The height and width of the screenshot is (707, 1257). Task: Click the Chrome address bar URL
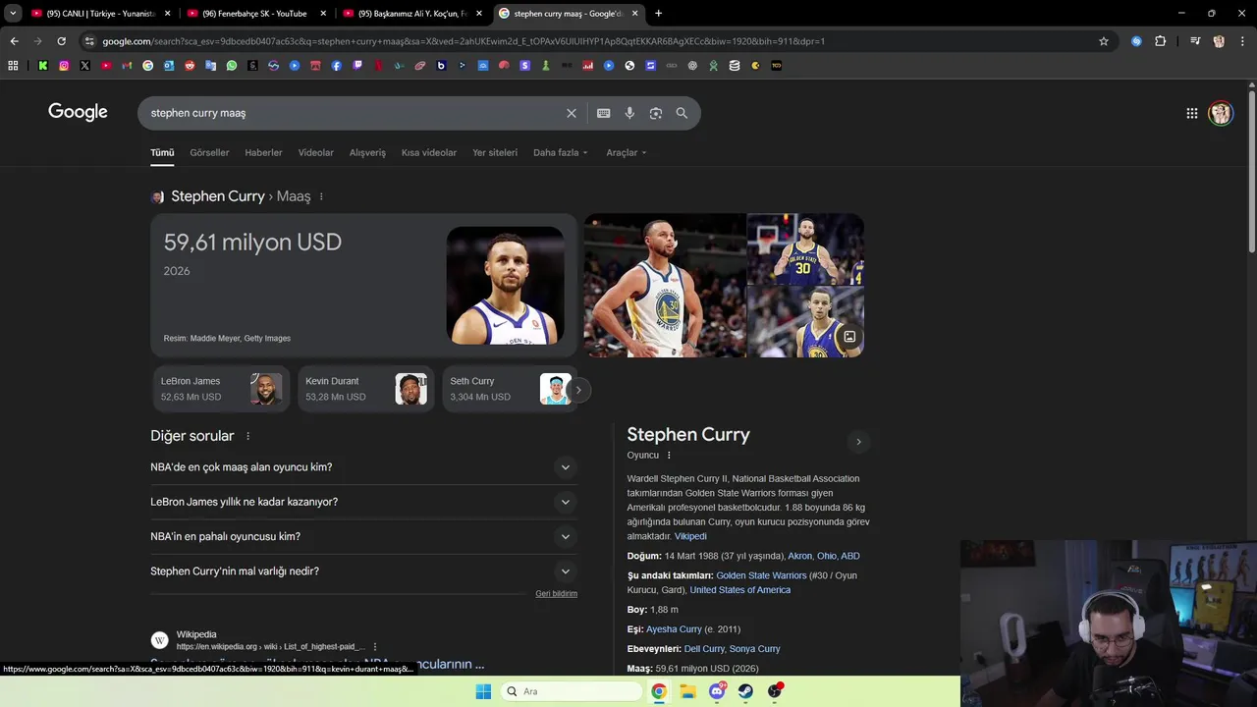pos(464,41)
